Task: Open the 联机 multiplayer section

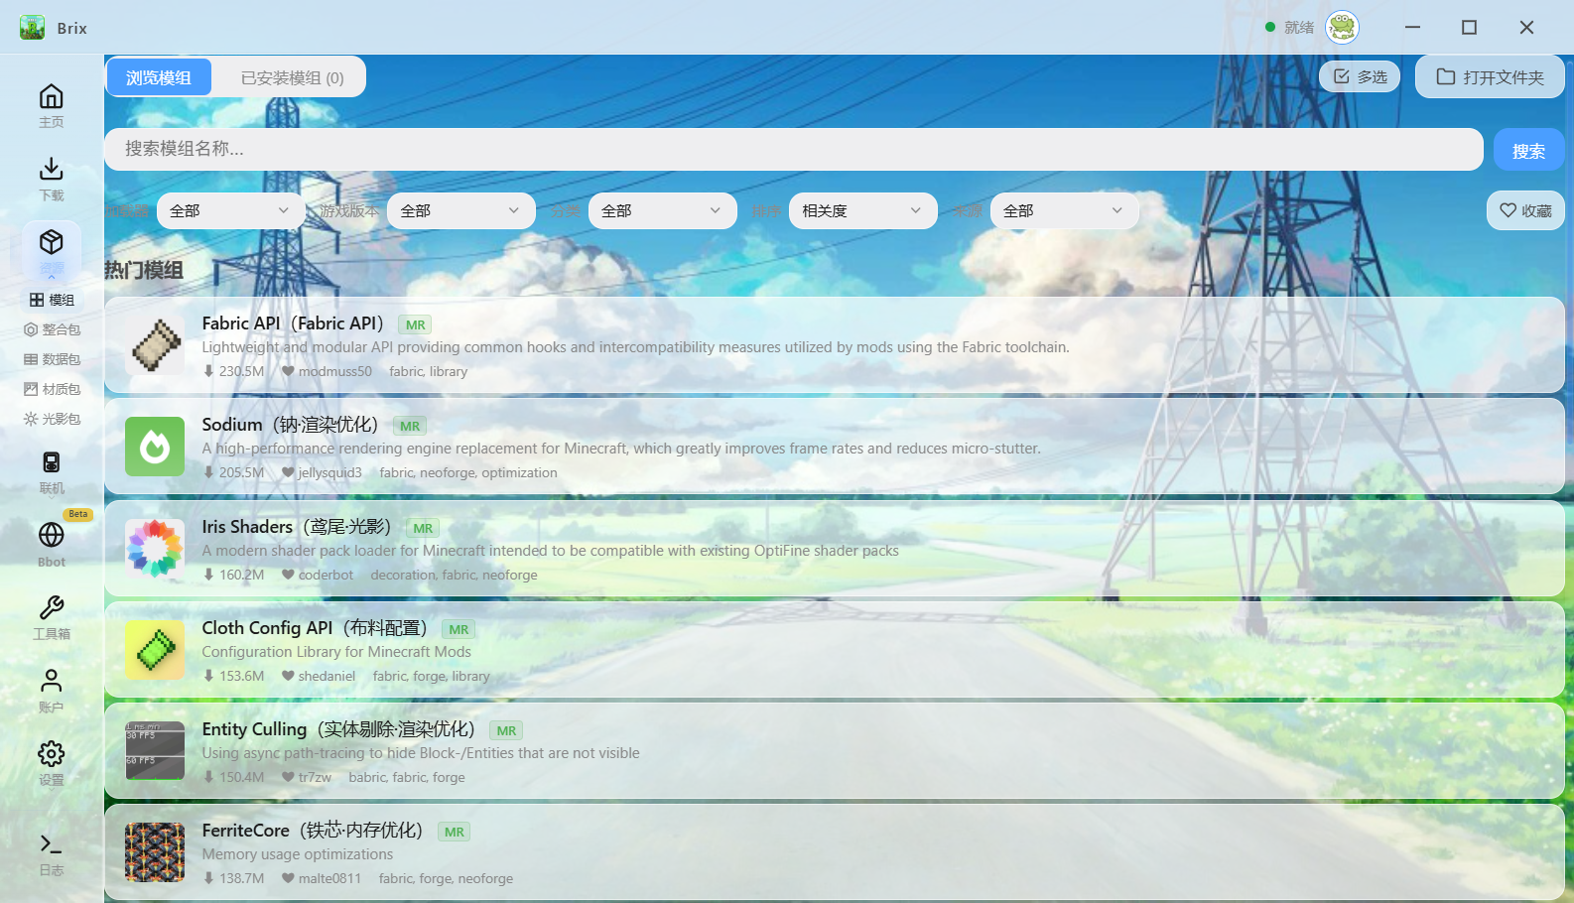Action: [x=52, y=472]
